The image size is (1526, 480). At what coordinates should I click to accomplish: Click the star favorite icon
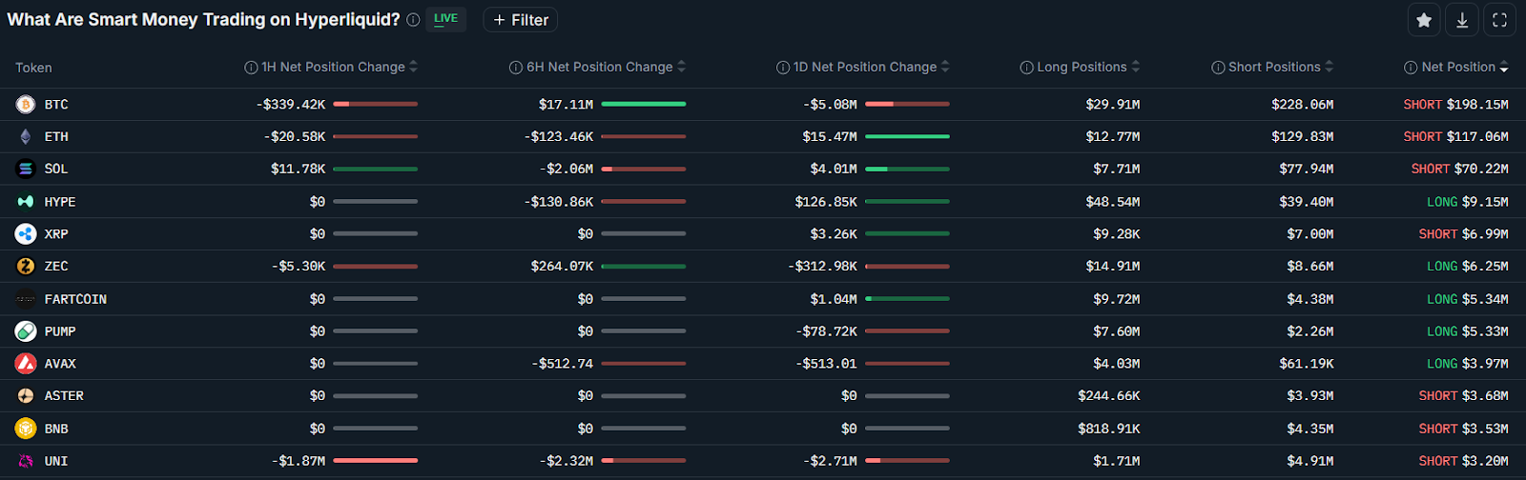(1424, 20)
